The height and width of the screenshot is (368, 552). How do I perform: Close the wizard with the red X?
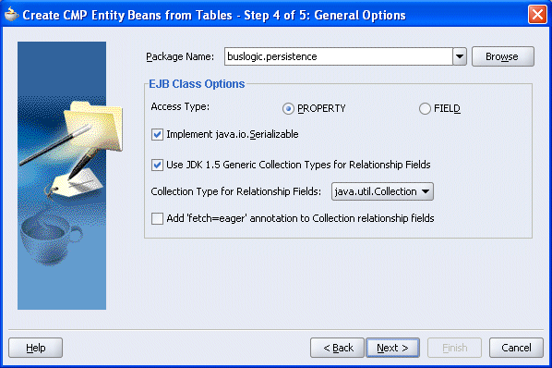[x=537, y=15]
